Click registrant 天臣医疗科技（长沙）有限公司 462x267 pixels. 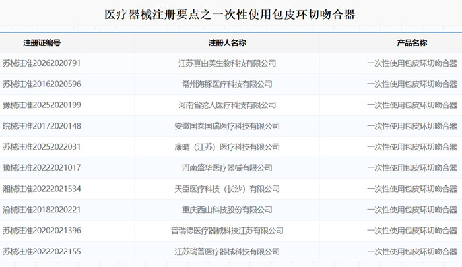(227, 189)
